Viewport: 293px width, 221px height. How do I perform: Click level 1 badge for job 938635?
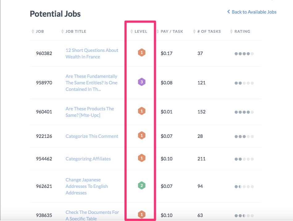[142, 215]
